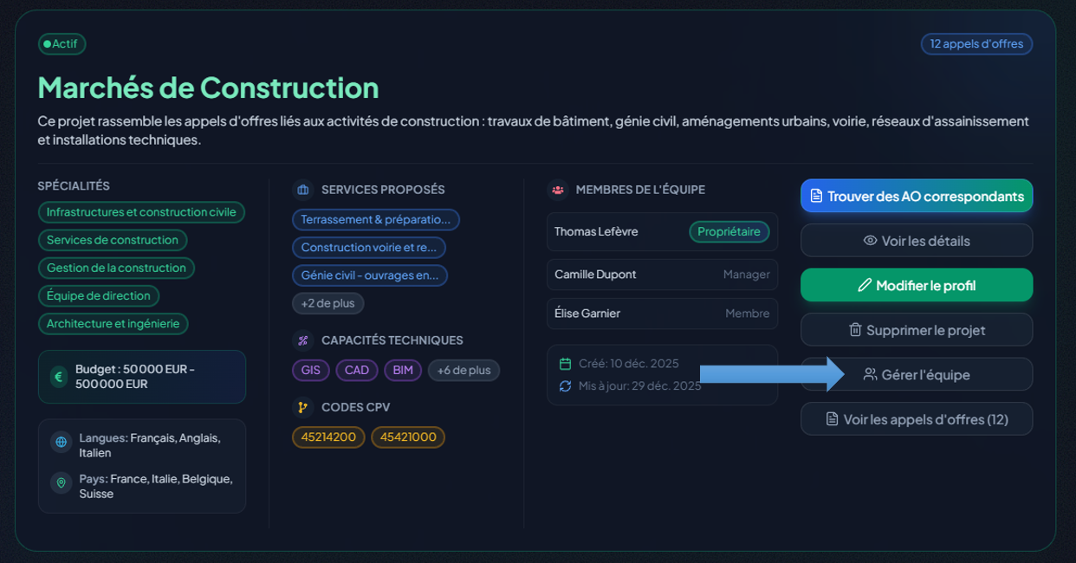Image resolution: width=1076 pixels, height=563 pixels.
Task: Open "Voir les détails" button
Action: click(x=917, y=241)
